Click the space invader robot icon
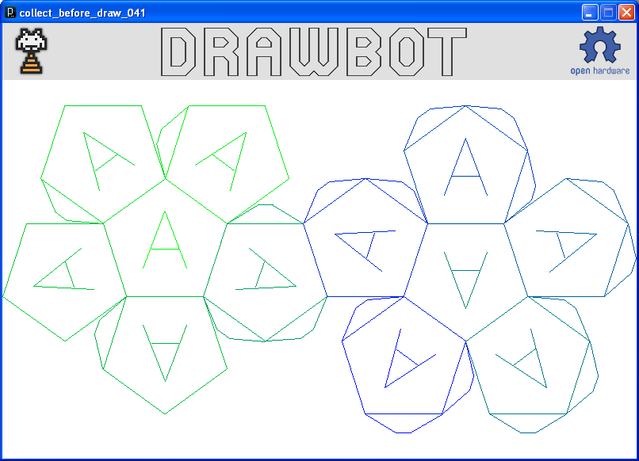The image size is (639, 461). 30,51
